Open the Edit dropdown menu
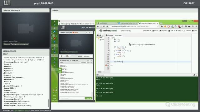The width and height of the screenshot is (200, 112). (x=172, y=31)
